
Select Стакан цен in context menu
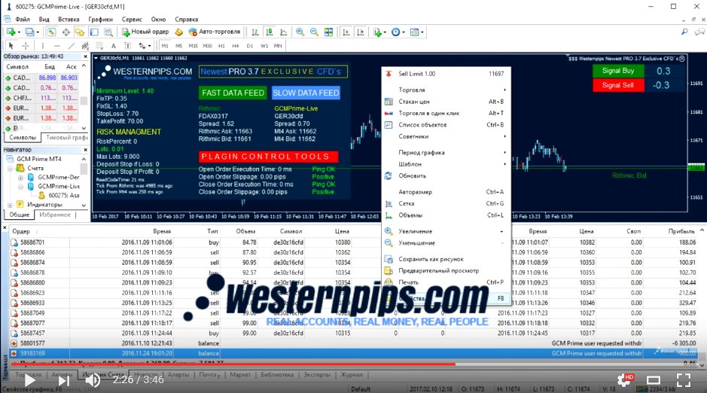click(446, 102)
